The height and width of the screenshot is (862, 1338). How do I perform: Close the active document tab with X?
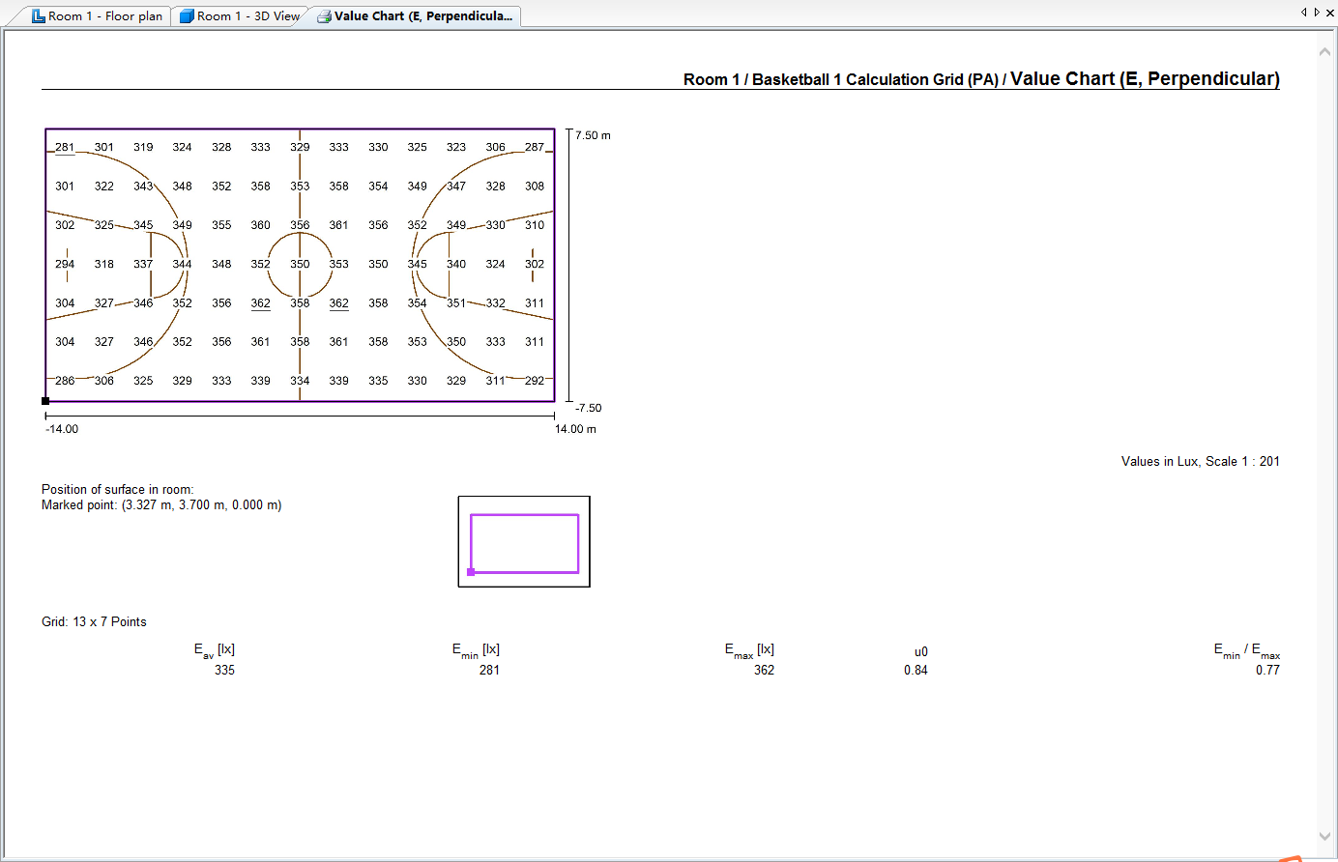(1329, 13)
